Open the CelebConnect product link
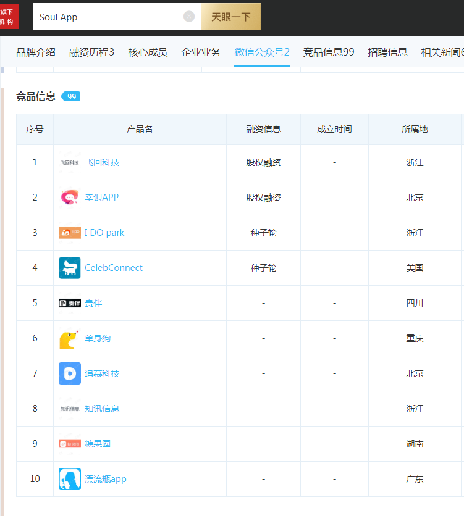464x516 pixels. (x=114, y=268)
